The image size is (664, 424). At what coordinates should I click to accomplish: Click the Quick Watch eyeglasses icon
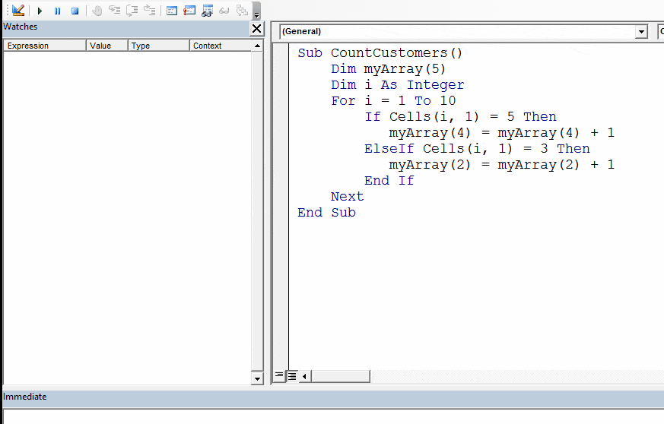tap(224, 11)
